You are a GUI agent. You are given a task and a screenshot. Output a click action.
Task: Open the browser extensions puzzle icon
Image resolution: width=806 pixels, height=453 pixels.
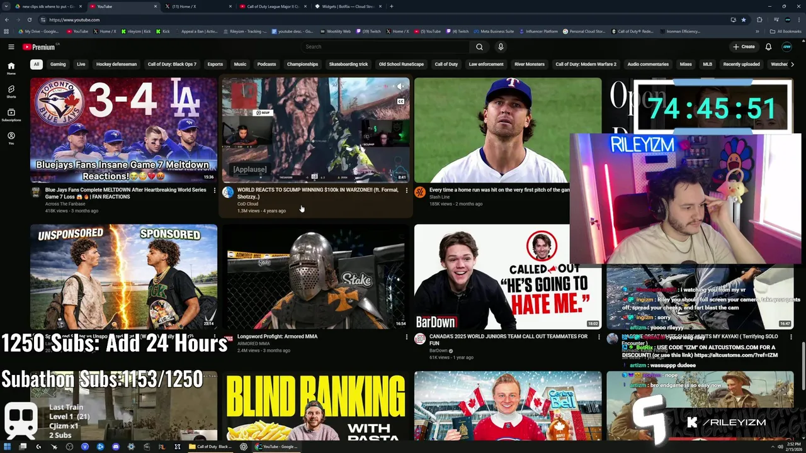[x=759, y=20]
